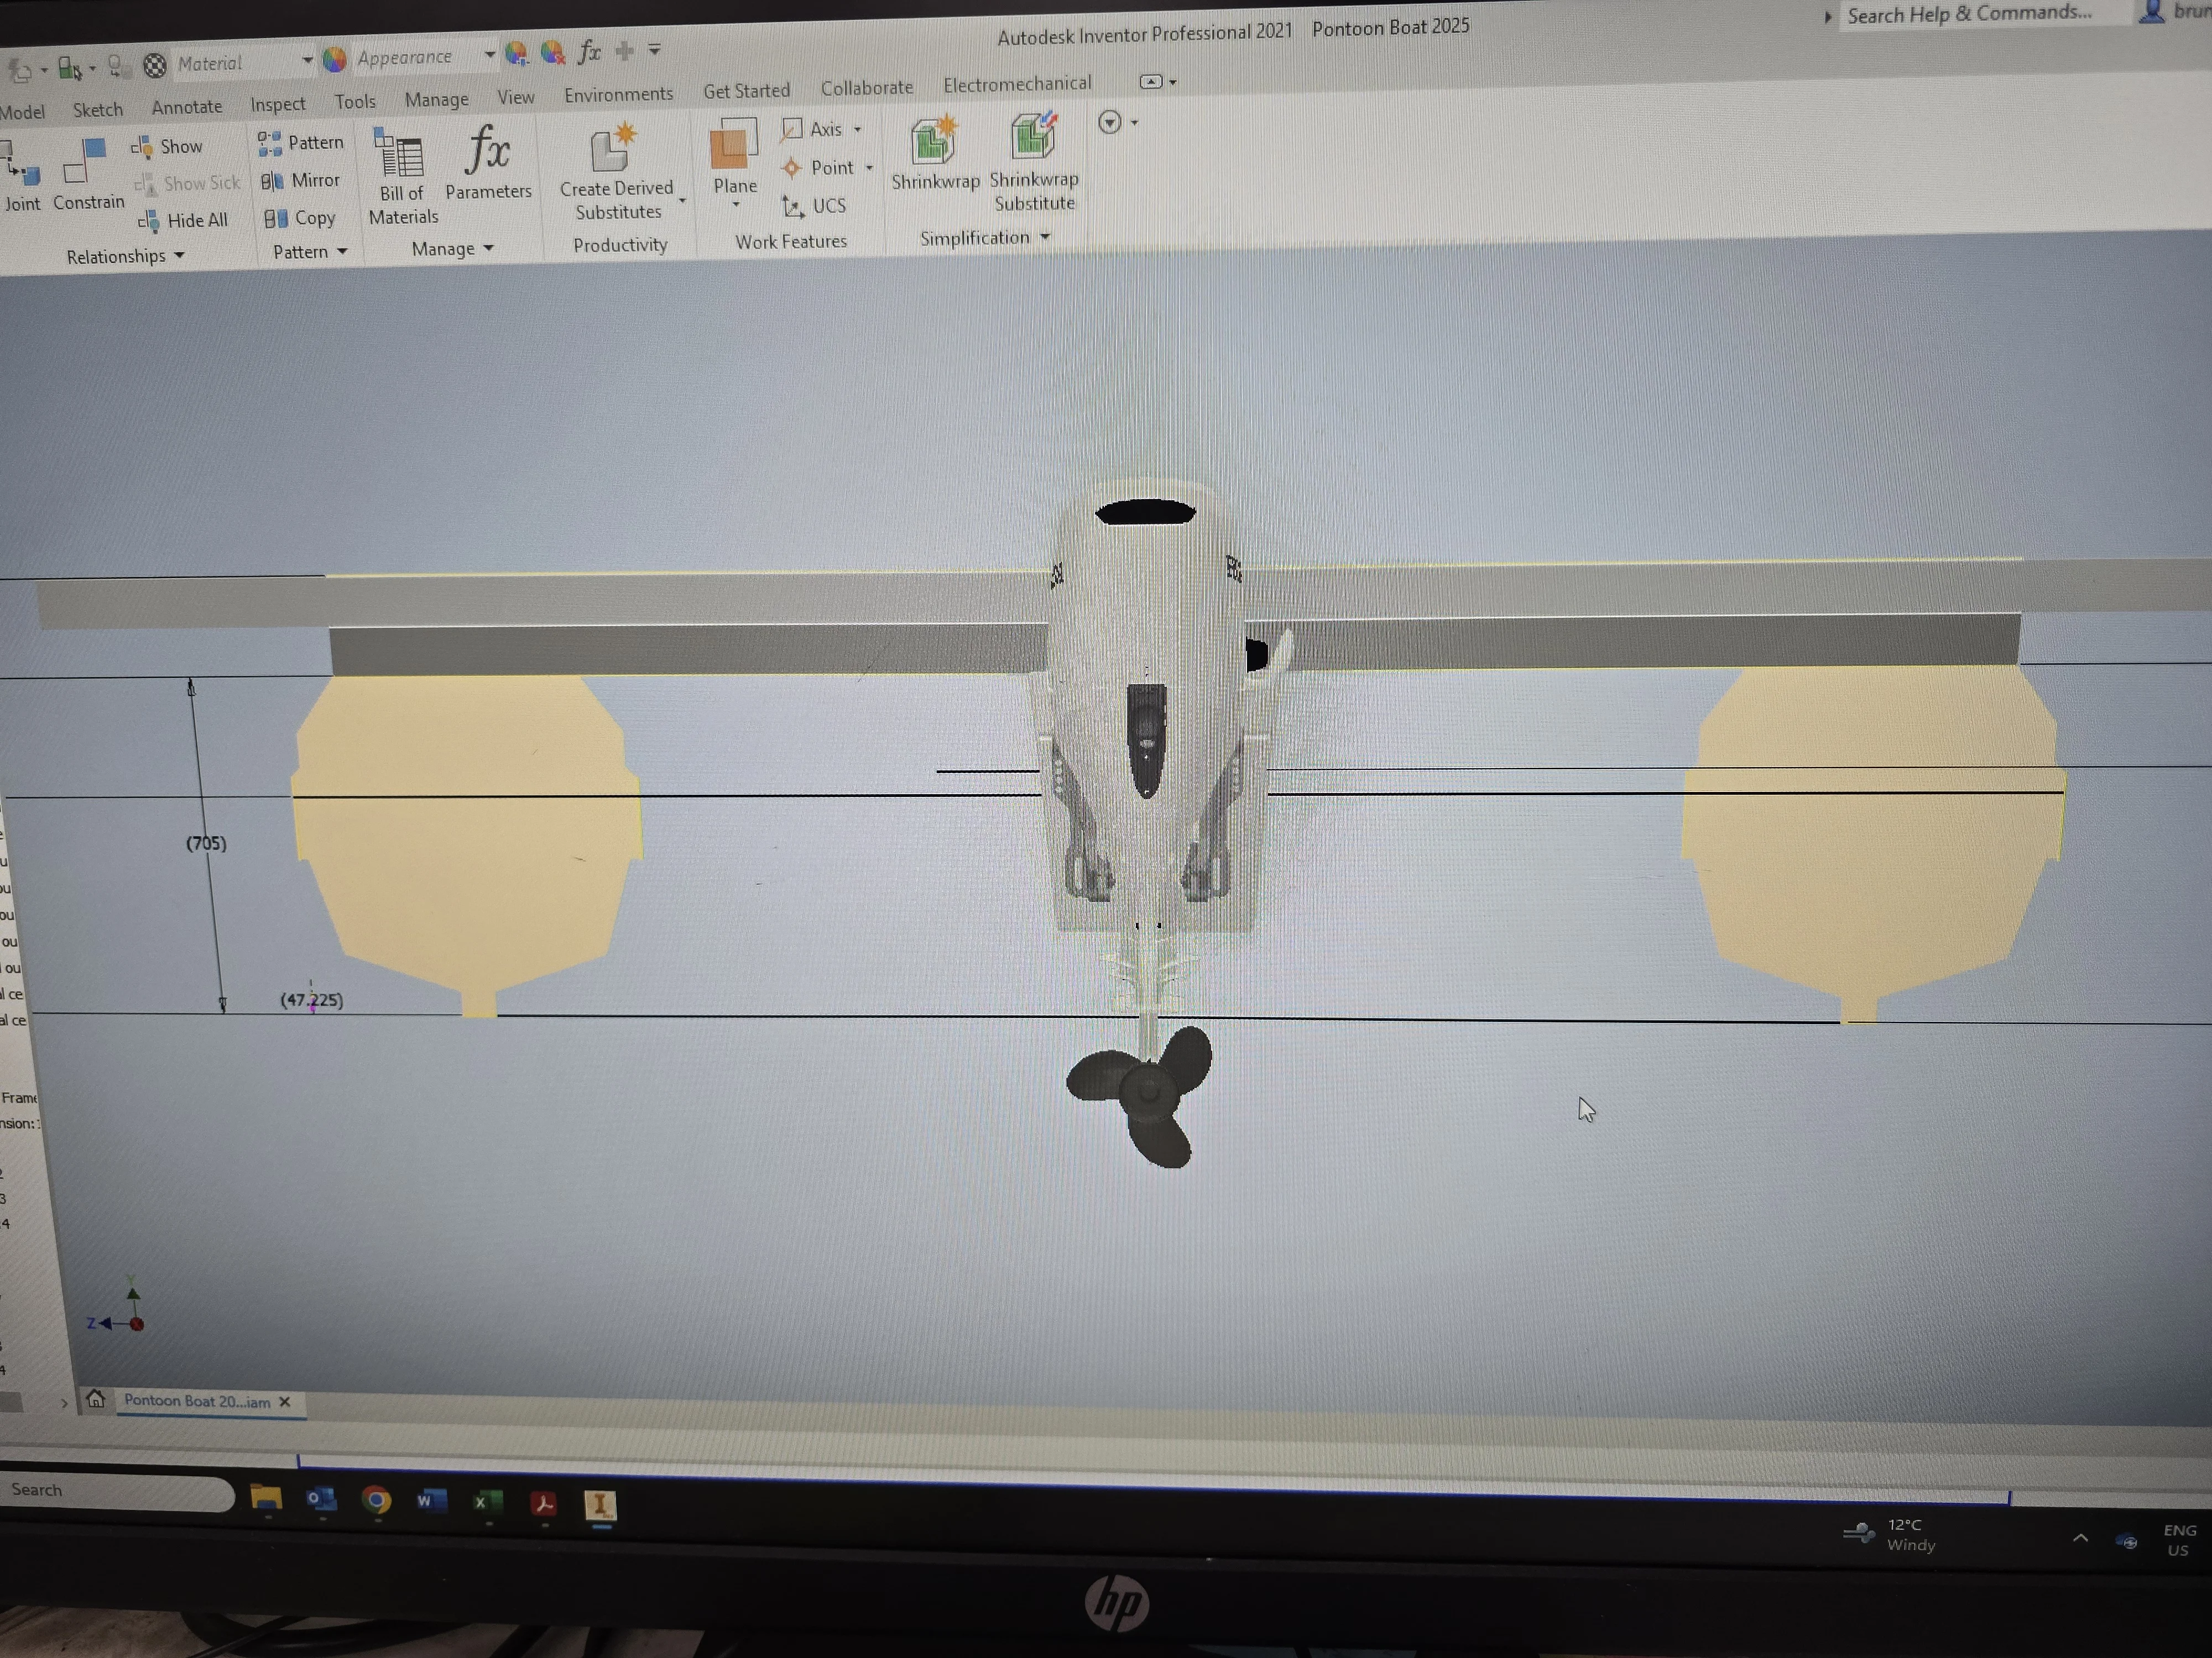The height and width of the screenshot is (1658, 2212).
Task: Open the Annotate ribbon tab
Action: 187,106
